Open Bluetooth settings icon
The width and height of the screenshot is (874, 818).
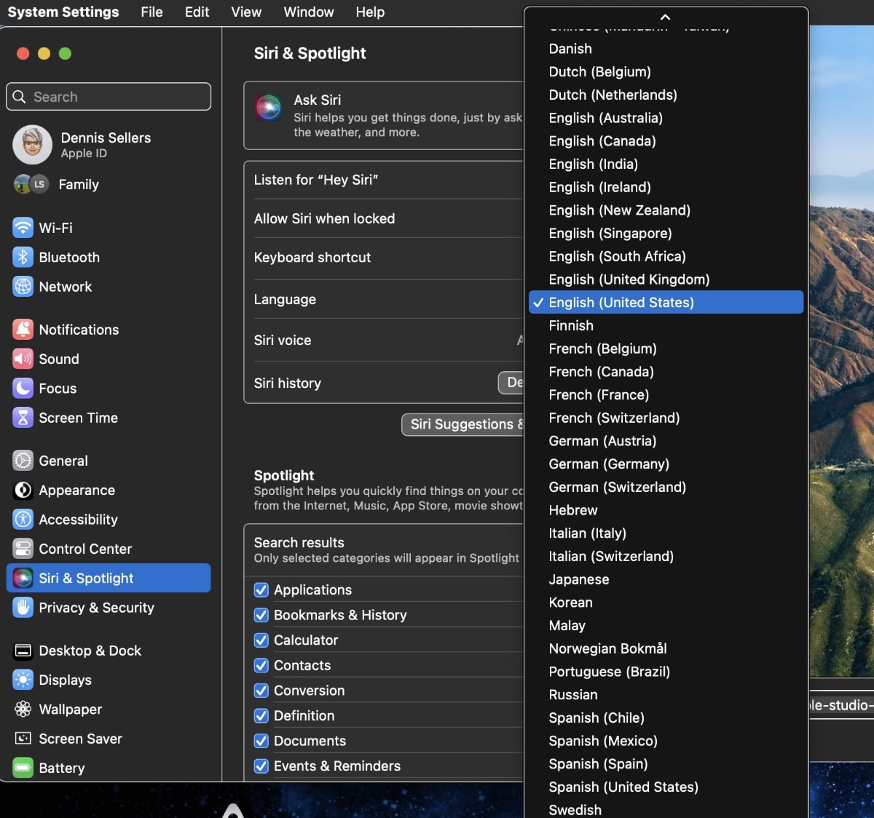coord(23,257)
